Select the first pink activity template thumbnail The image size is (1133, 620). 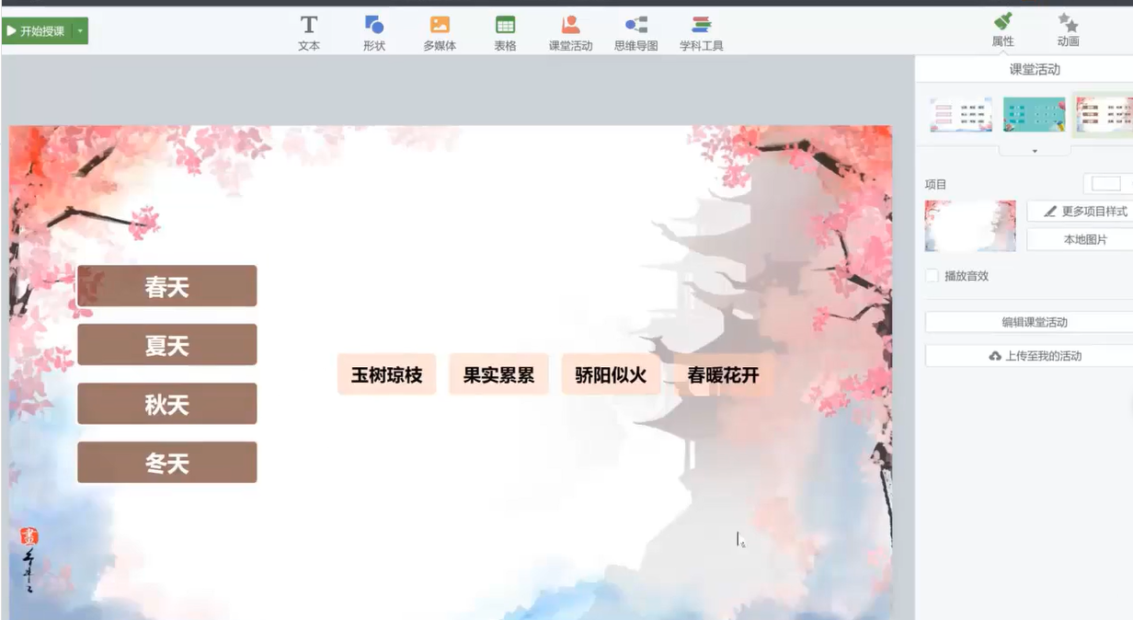(x=961, y=115)
